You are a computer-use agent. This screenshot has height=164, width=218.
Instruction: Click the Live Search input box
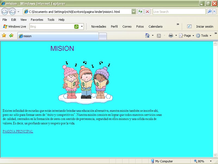click(179, 12)
